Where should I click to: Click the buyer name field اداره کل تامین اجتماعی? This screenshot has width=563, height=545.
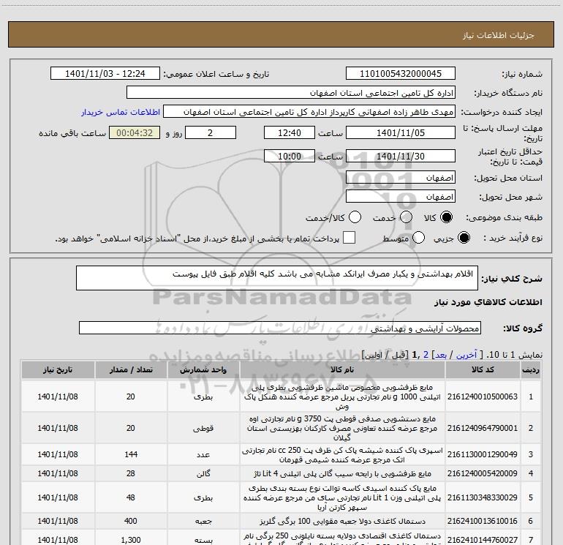(291, 92)
